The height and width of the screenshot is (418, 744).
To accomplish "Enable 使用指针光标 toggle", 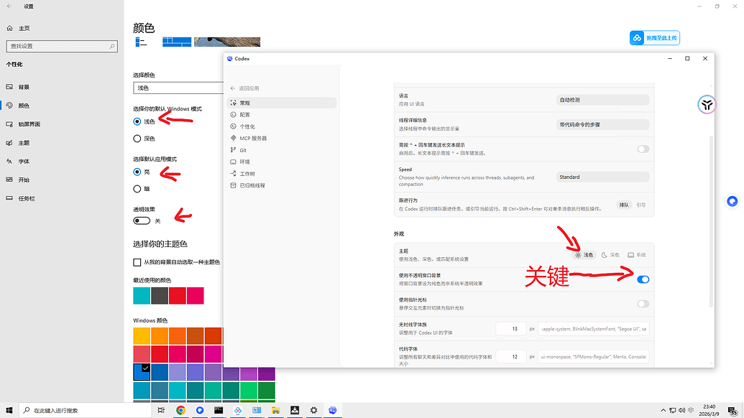I will point(643,304).
